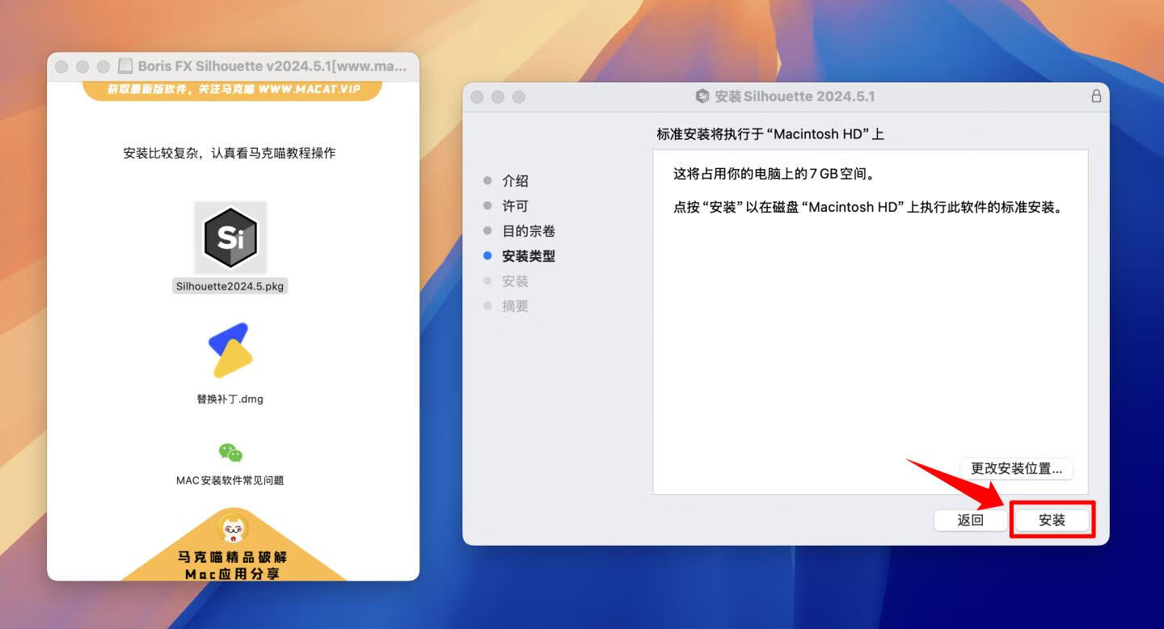This screenshot has width=1164, height=629.
Task: Open the Silhouette2024.5.pkg installer icon
Action: point(230,238)
